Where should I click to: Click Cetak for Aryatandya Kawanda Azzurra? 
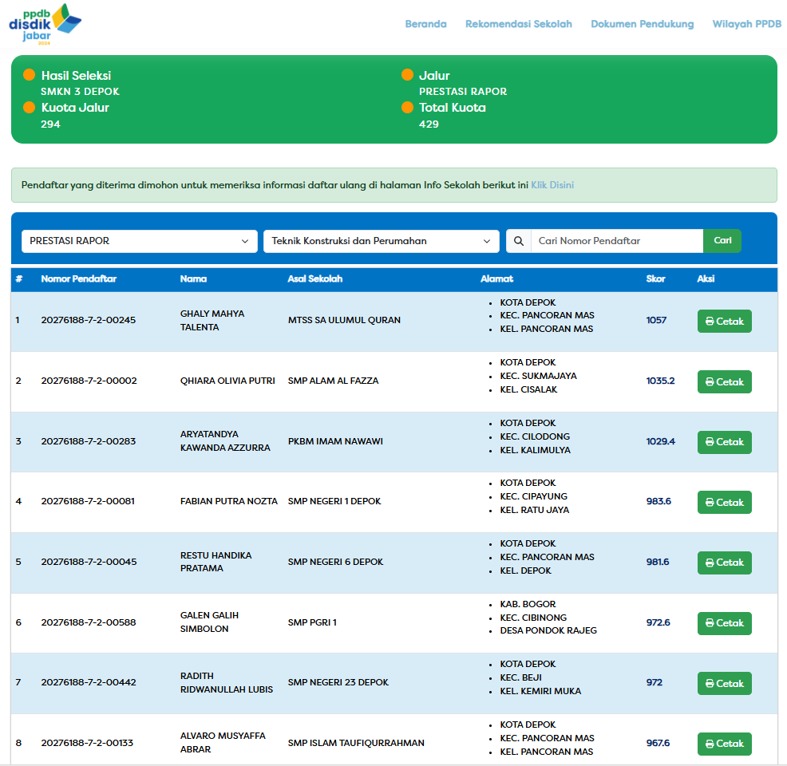click(724, 442)
